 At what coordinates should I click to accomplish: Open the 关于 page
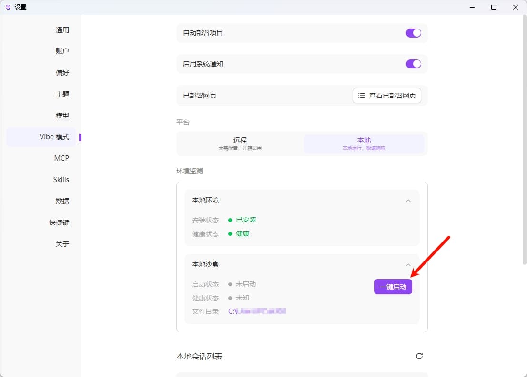[62, 244]
